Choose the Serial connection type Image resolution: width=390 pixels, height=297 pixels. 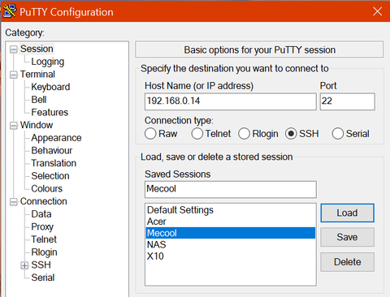coord(338,134)
